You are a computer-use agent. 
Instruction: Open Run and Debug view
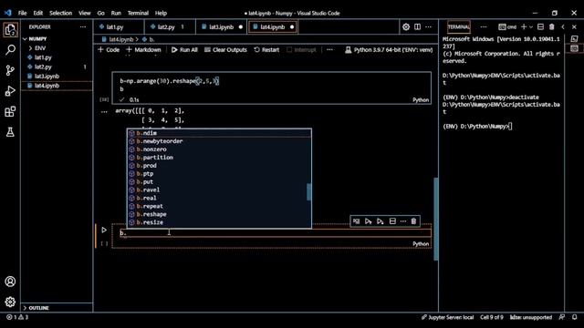pos(10,91)
